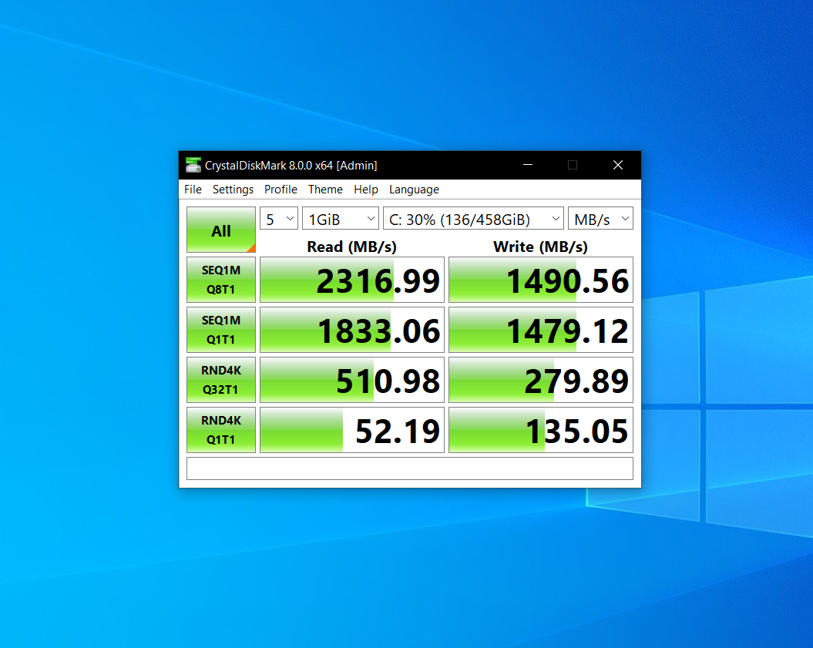Run the SEQ1M Q8T1 test

click(221, 280)
